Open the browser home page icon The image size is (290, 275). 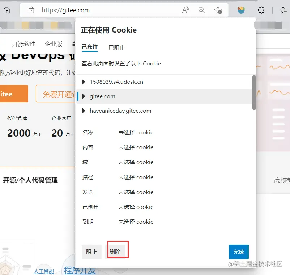tap(8, 10)
